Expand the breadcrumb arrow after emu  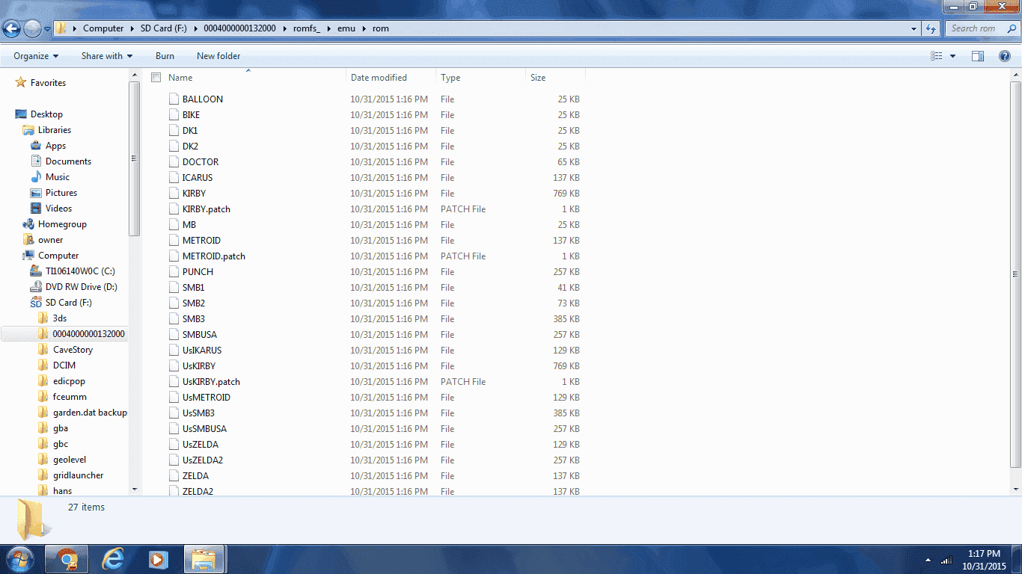(x=364, y=28)
